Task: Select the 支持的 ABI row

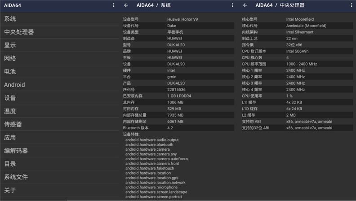Action: [298, 122]
